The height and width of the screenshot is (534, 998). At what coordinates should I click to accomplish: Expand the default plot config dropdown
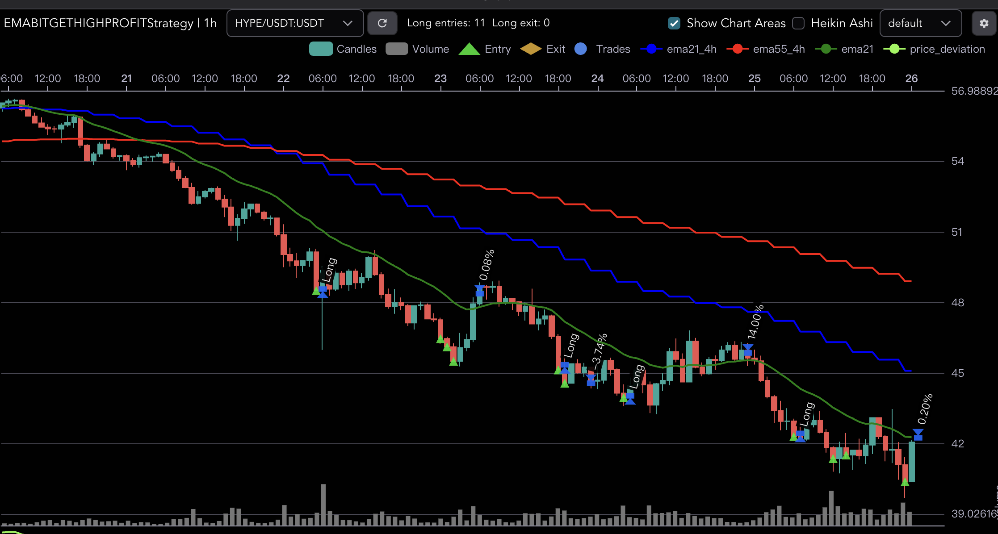[920, 23]
